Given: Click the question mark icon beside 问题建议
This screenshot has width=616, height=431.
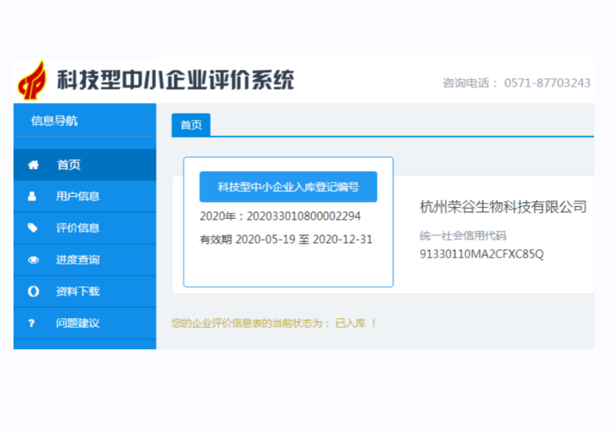Looking at the screenshot, I should click(32, 323).
